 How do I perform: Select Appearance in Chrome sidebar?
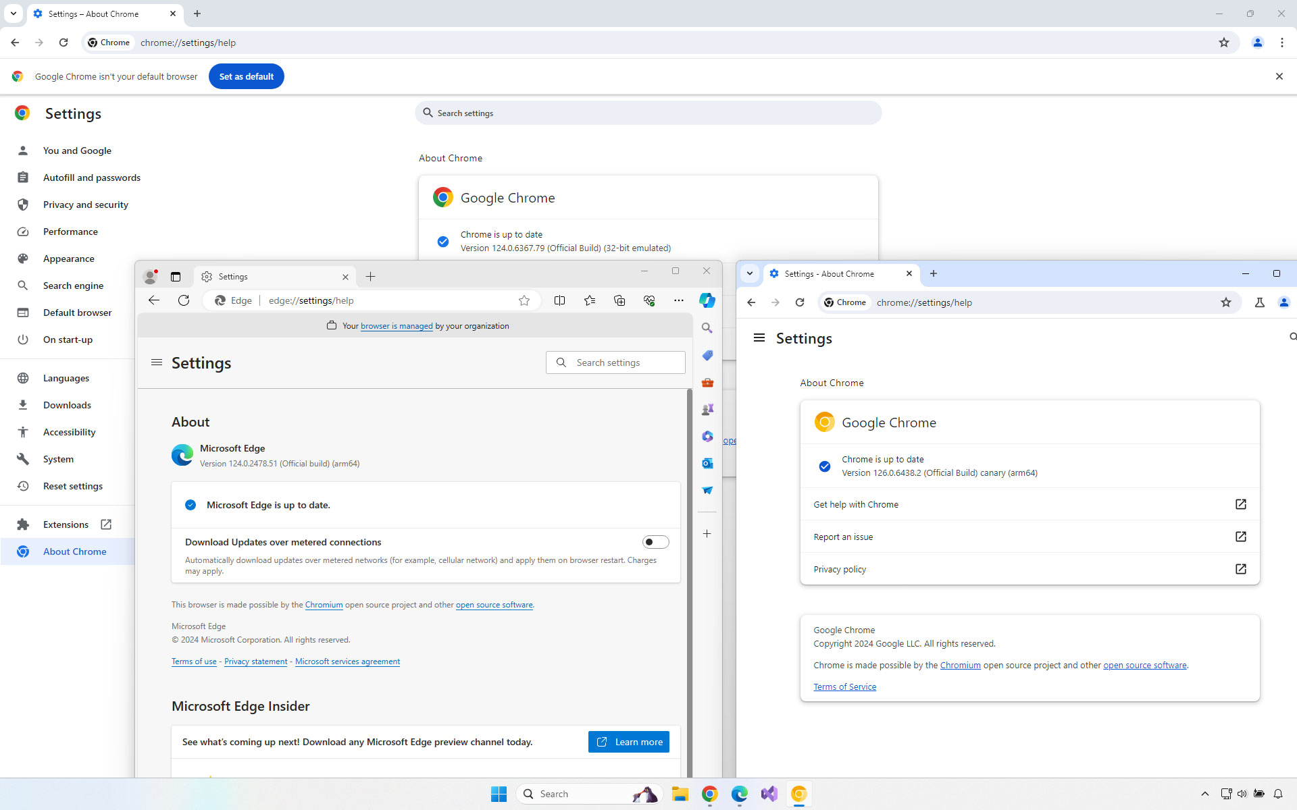pyautogui.click(x=68, y=259)
